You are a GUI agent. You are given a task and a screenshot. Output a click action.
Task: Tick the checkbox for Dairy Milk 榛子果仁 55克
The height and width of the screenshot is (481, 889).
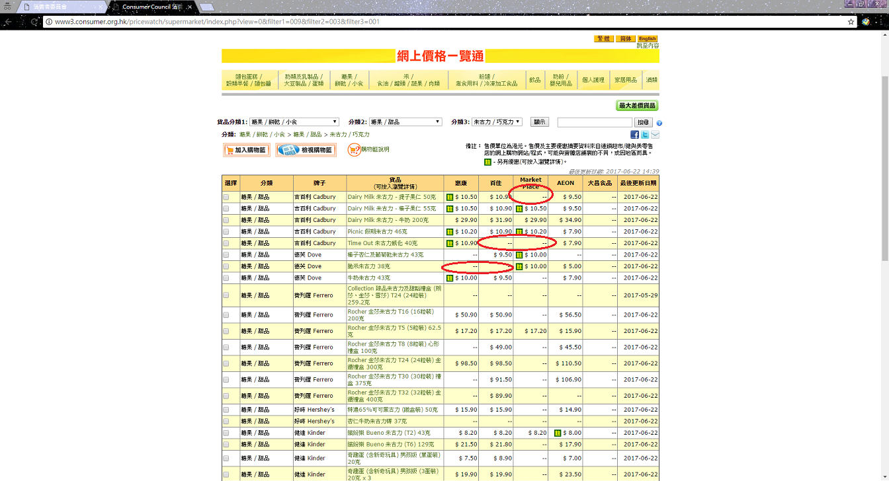(226, 209)
